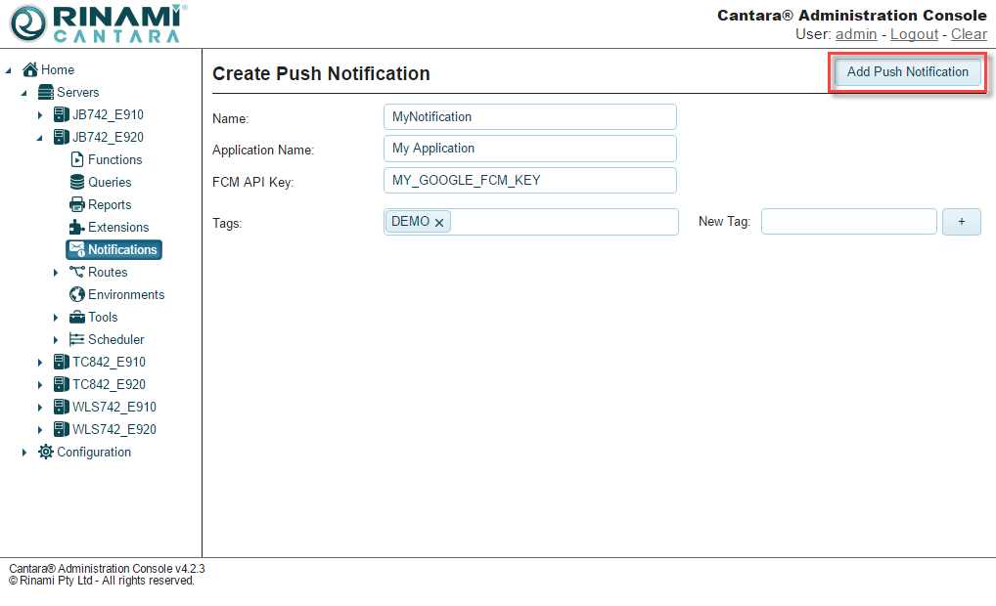Screen dimensions: 996x606
Task: Click the Reports printer icon
Action: (77, 204)
